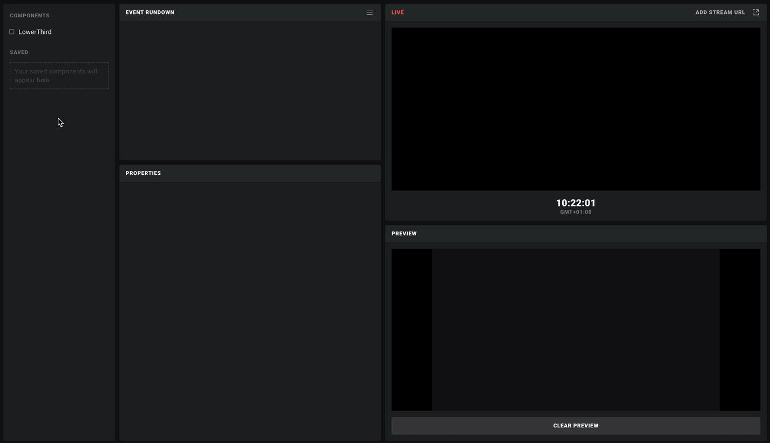Screen dimensions: 770x443
Task: Click the external link icon beside Add Stream URL
Action: coord(755,12)
